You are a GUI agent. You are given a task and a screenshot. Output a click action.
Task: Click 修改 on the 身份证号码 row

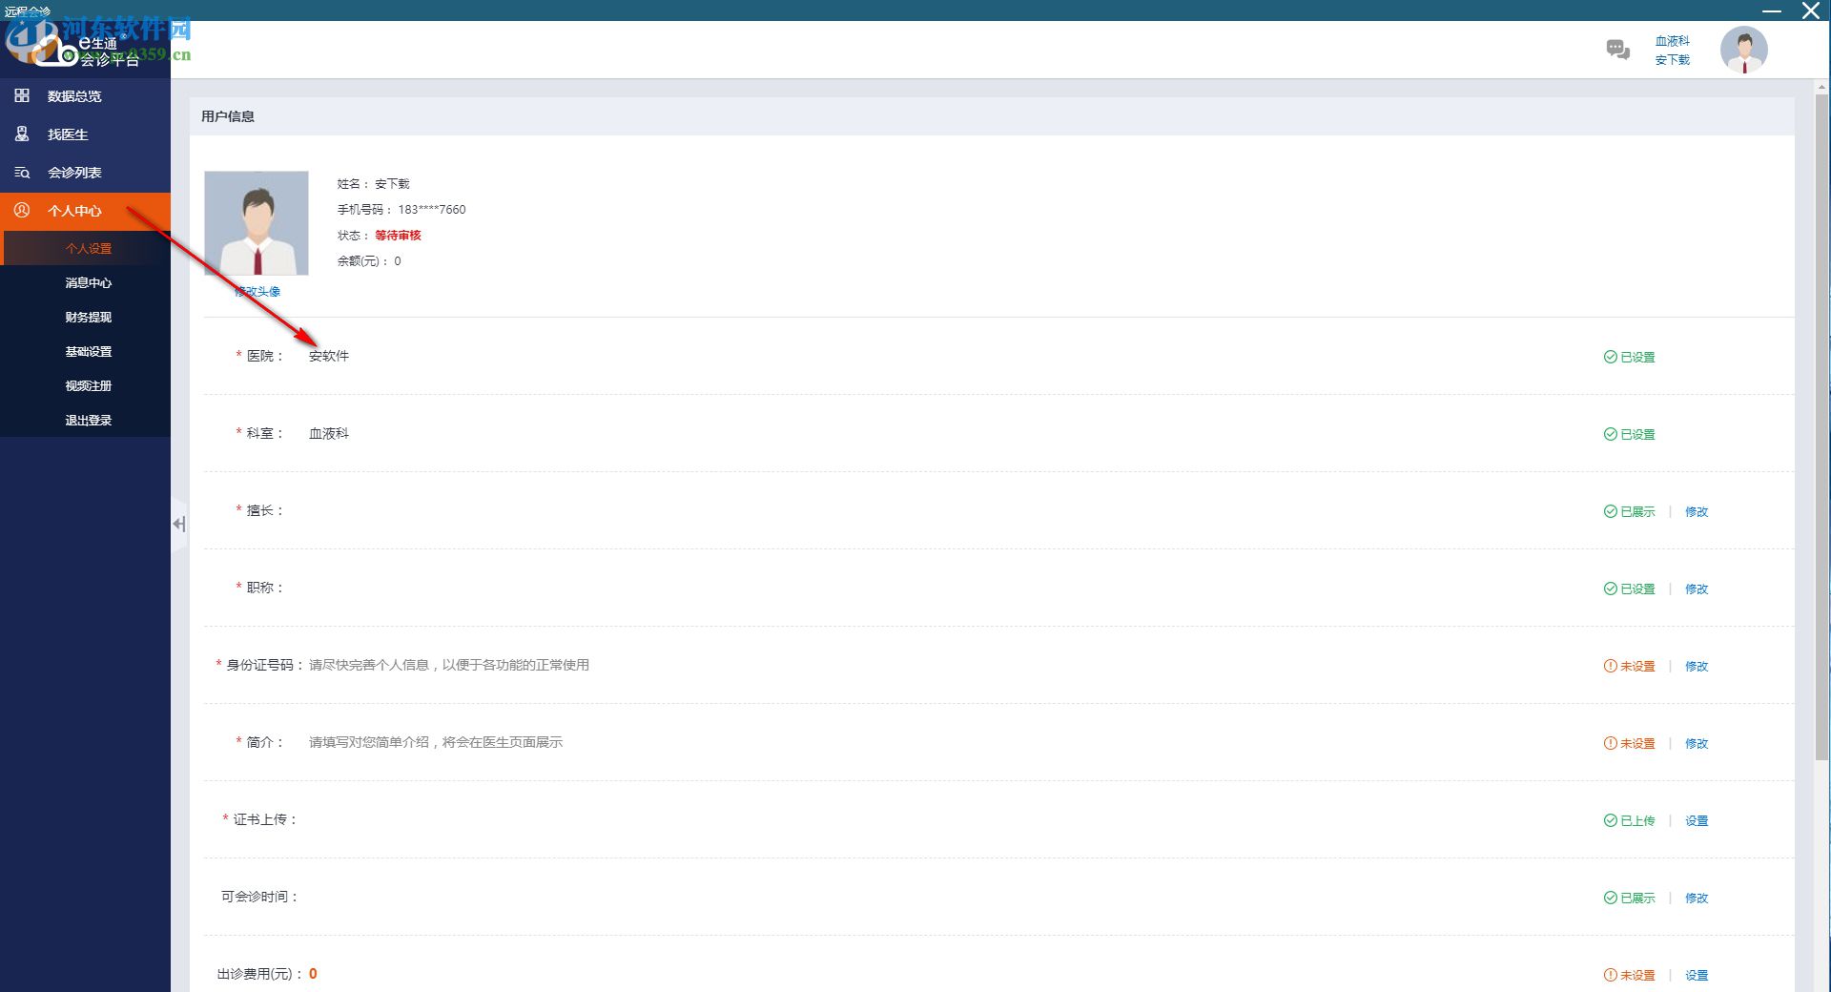tap(1697, 666)
